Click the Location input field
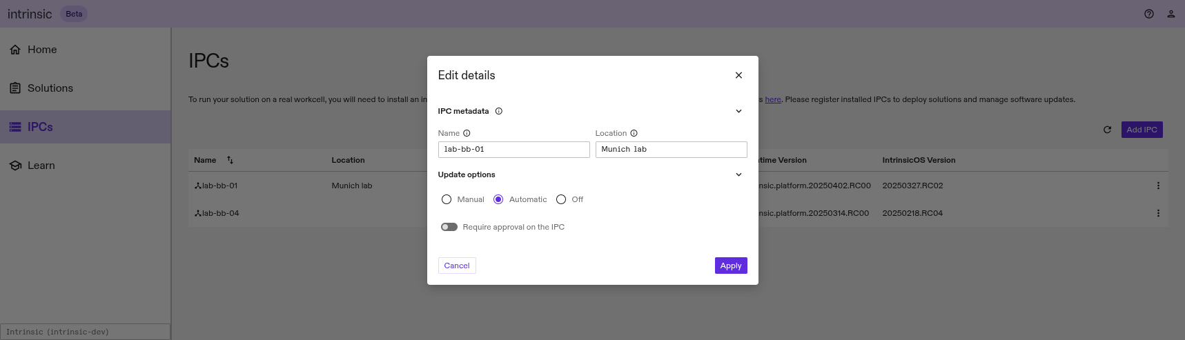The width and height of the screenshot is (1185, 340). tap(672, 150)
